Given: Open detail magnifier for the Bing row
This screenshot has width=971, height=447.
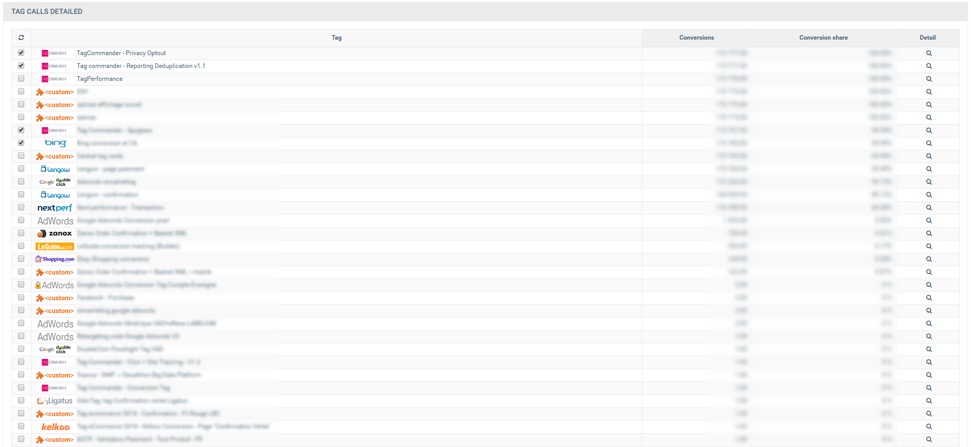Looking at the screenshot, I should pos(929,143).
